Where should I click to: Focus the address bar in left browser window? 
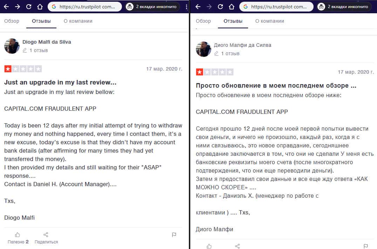[x=85, y=7]
